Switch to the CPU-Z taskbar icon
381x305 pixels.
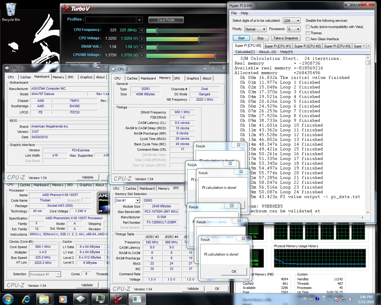pyautogui.click(x=81, y=299)
